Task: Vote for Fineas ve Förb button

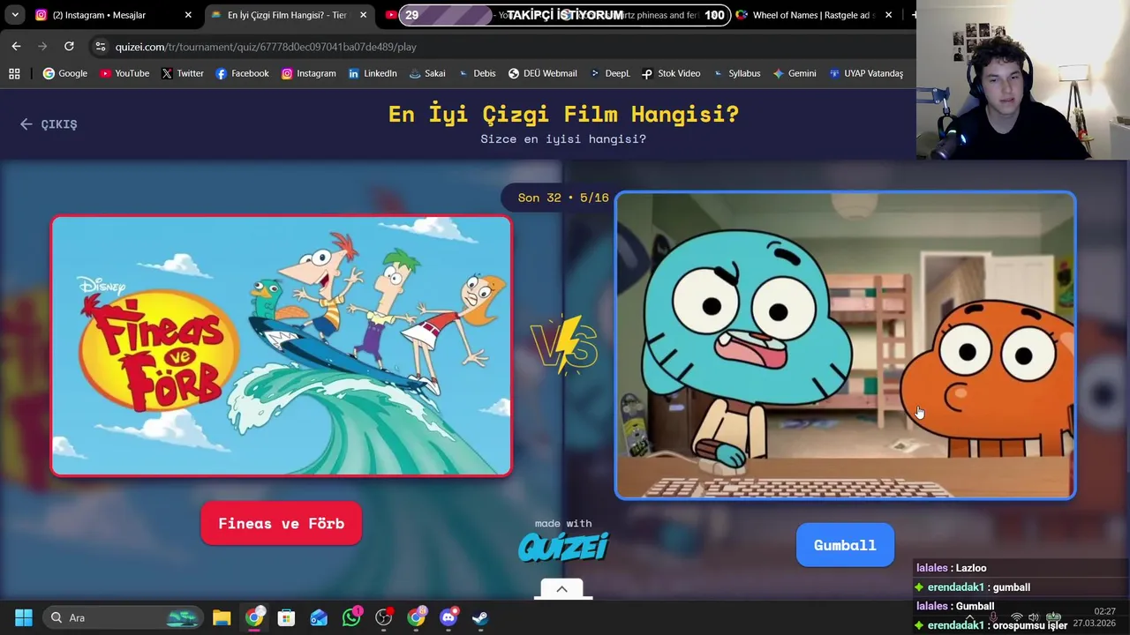Action: 281,524
